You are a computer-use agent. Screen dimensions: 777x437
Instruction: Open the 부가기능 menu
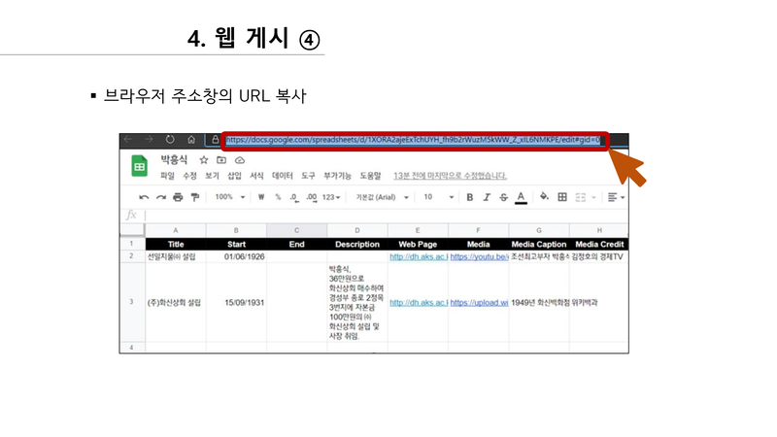pos(337,176)
